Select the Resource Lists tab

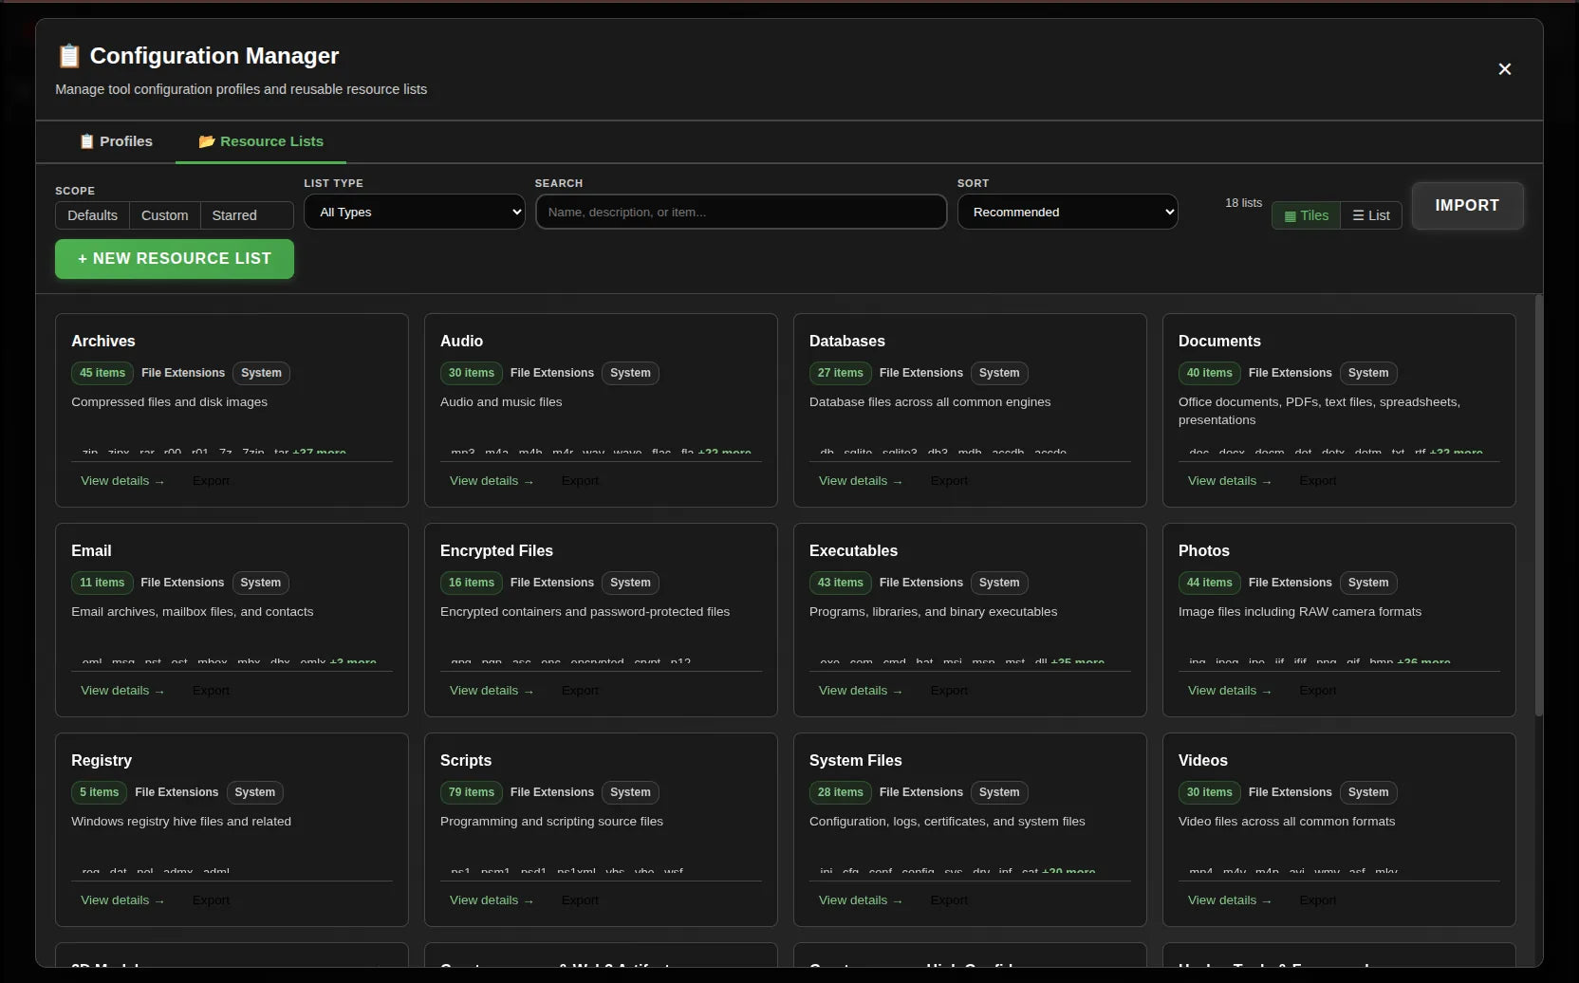click(261, 141)
